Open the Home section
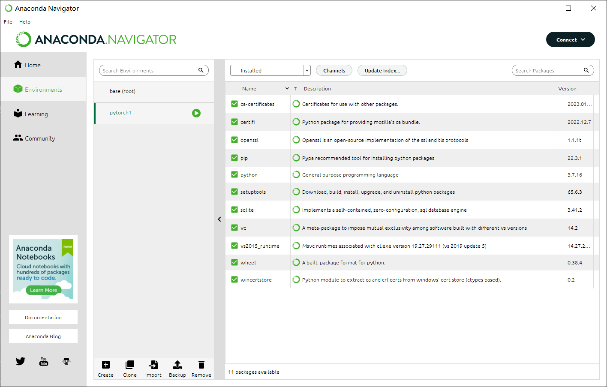The width and height of the screenshot is (607, 387). point(43,65)
